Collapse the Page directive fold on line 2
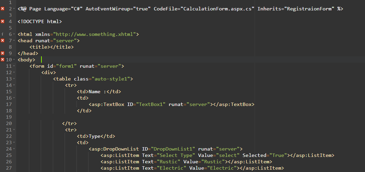Image resolution: width=365 pixels, height=172 pixels. pos(14,9)
